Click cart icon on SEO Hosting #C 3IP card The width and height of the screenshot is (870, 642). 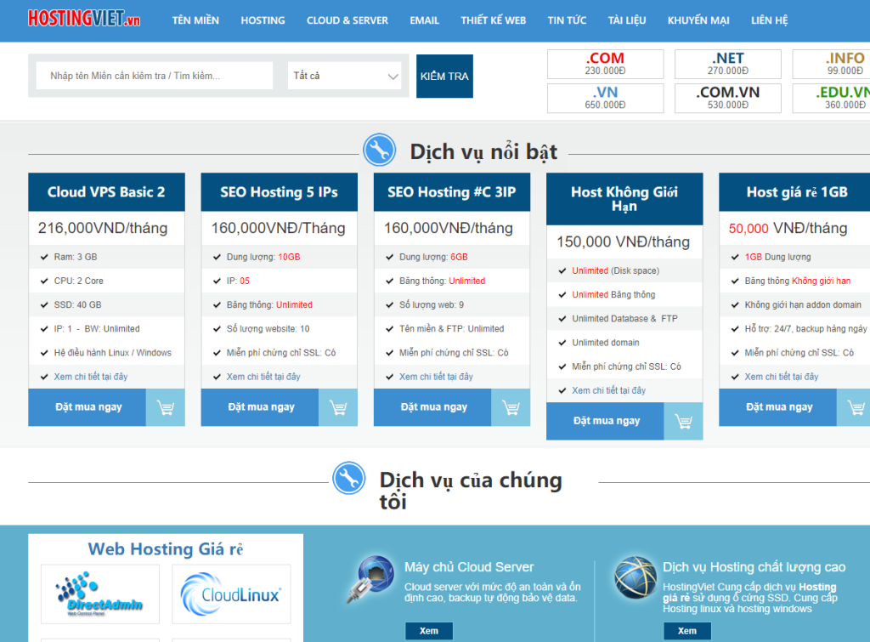point(511,407)
